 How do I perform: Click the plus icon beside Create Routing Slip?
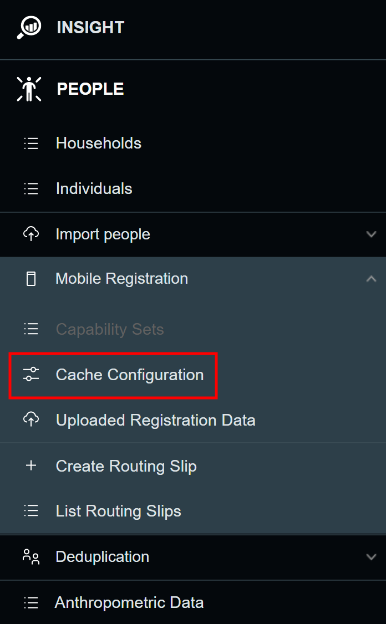click(31, 466)
